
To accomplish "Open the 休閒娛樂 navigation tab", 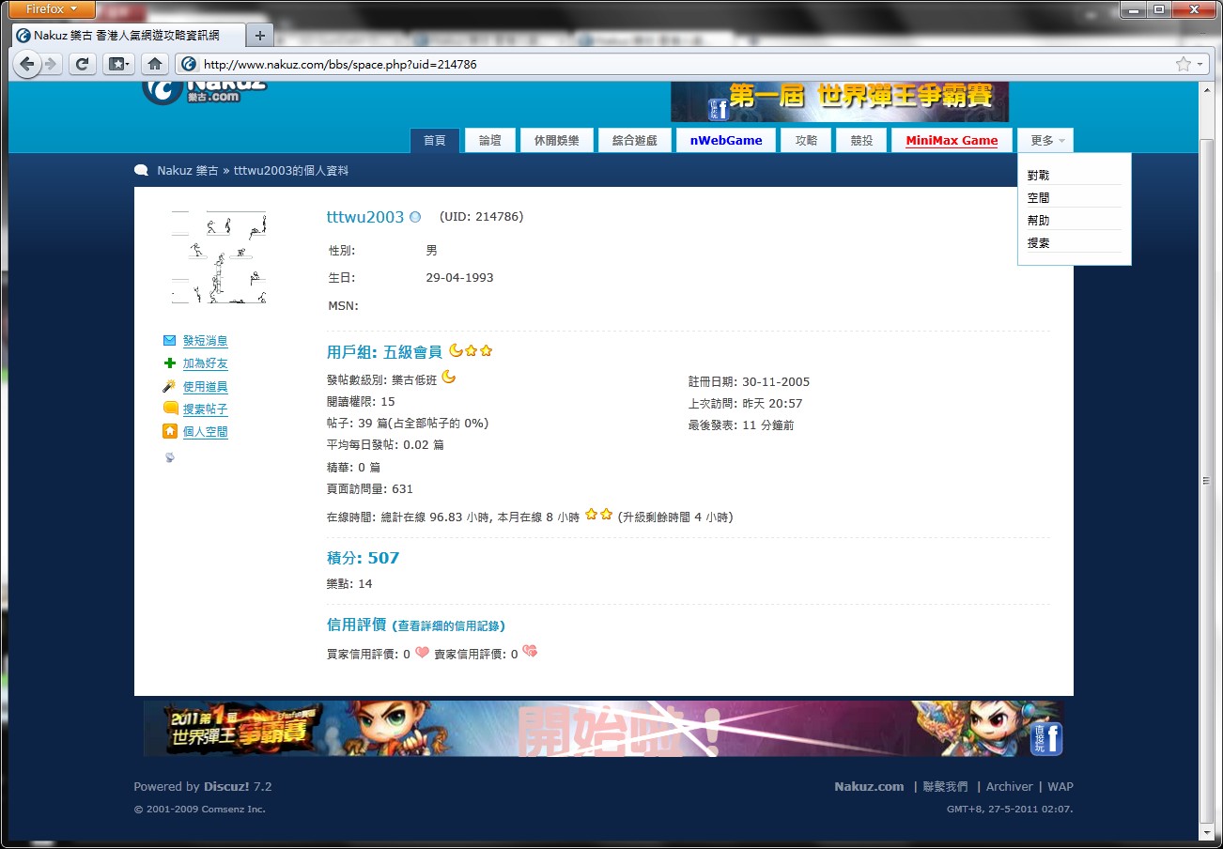I will pos(557,141).
